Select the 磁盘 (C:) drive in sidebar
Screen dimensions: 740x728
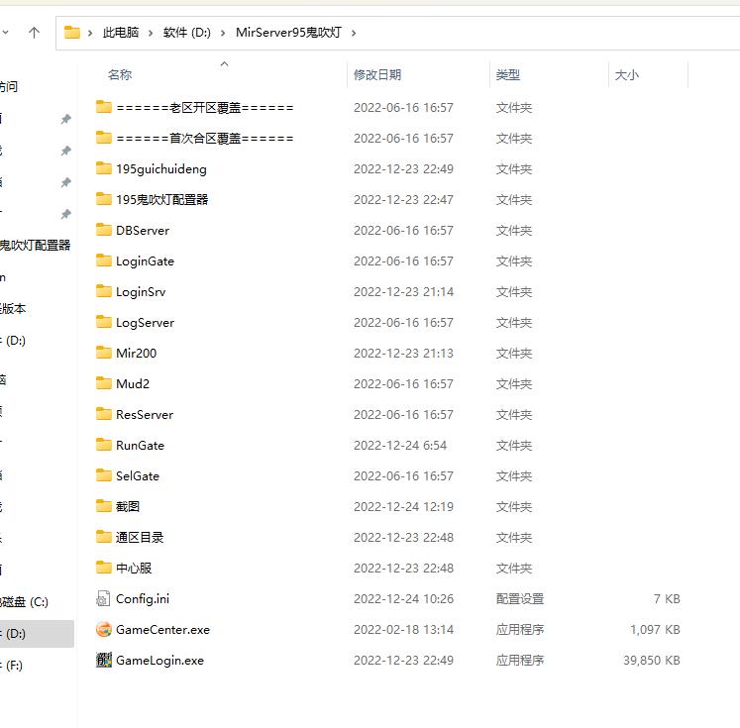coord(25,602)
